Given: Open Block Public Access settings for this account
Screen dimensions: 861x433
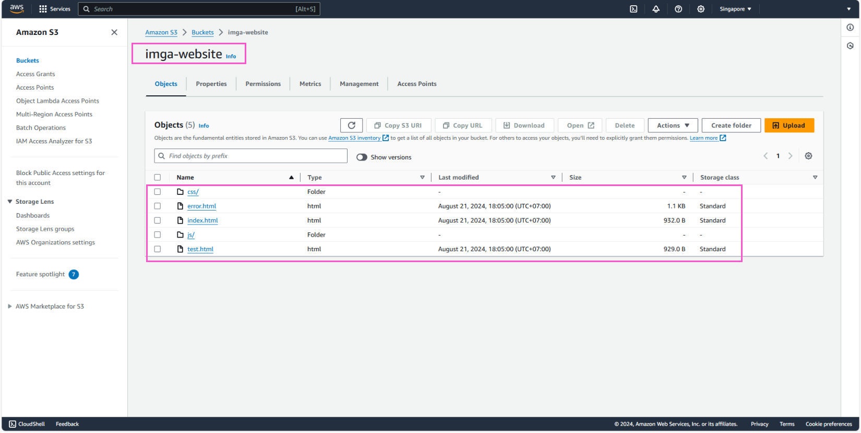Looking at the screenshot, I should tap(60, 178).
